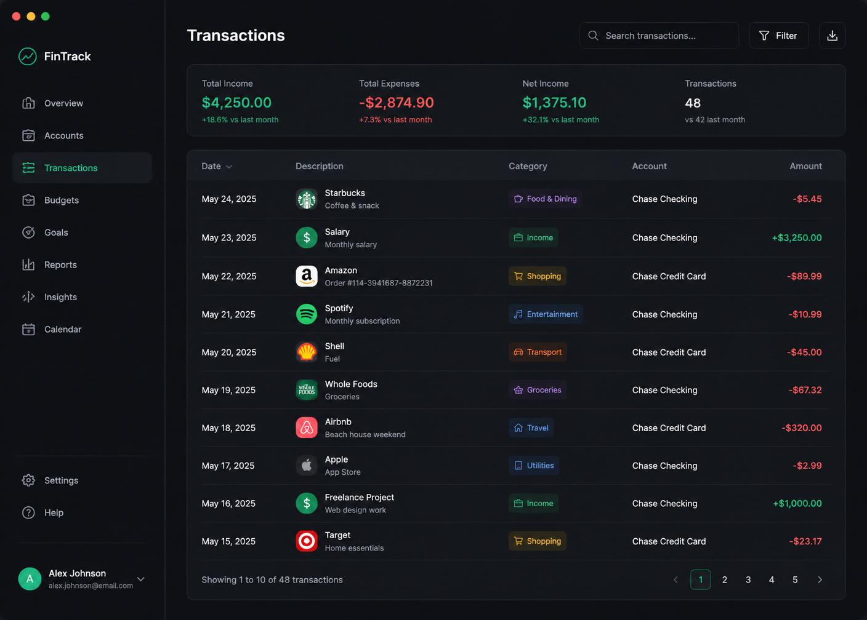867x620 pixels.
Task: Click the Net Income $1,375.10 value
Action: pyautogui.click(x=554, y=102)
